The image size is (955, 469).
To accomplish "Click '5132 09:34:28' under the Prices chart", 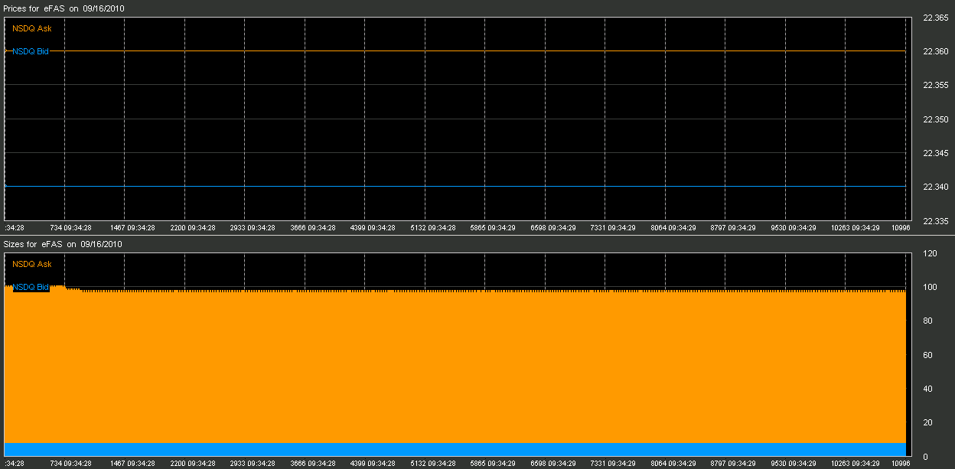I will point(433,228).
